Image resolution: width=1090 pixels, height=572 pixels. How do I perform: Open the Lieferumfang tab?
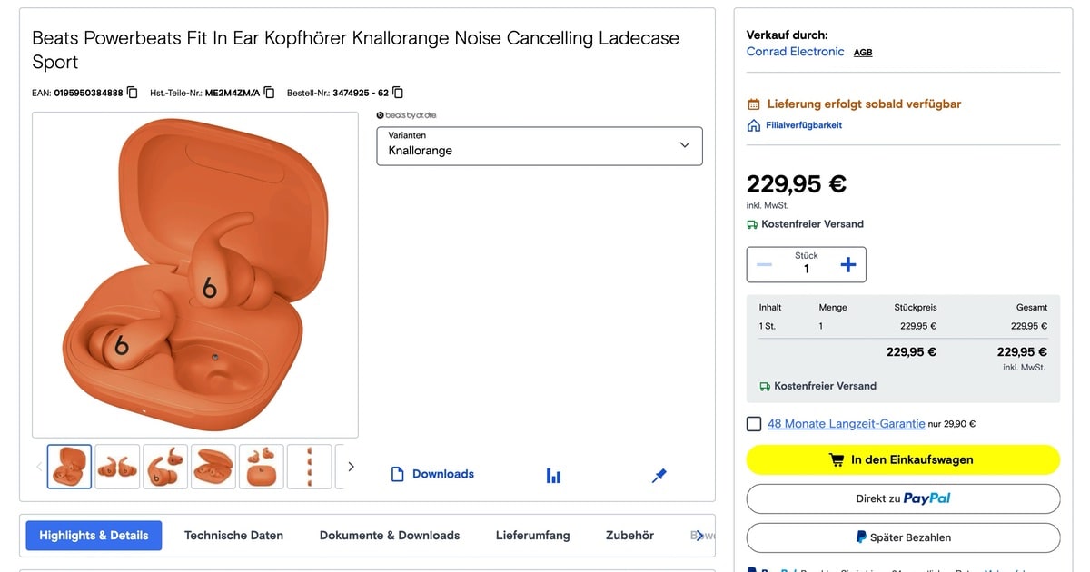[x=532, y=536]
